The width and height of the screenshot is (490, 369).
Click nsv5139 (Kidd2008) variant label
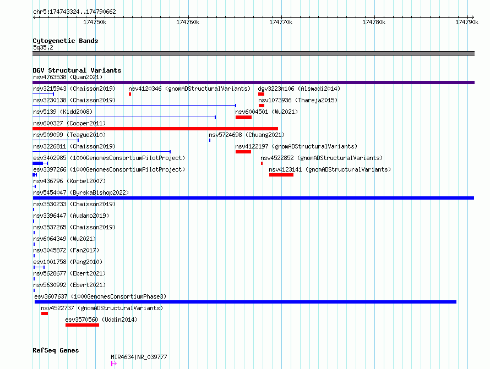point(63,112)
